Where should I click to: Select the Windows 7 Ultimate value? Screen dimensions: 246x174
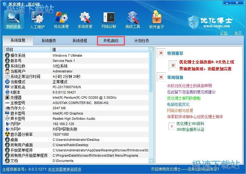tap(67, 55)
